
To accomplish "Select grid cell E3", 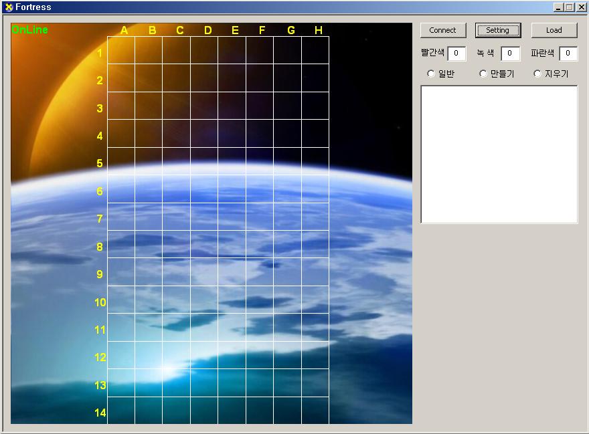I will click(232, 106).
